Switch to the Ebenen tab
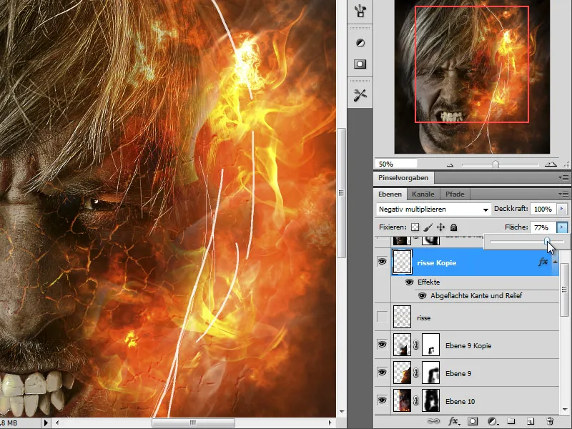This screenshot has height=429, width=572. pyautogui.click(x=390, y=194)
